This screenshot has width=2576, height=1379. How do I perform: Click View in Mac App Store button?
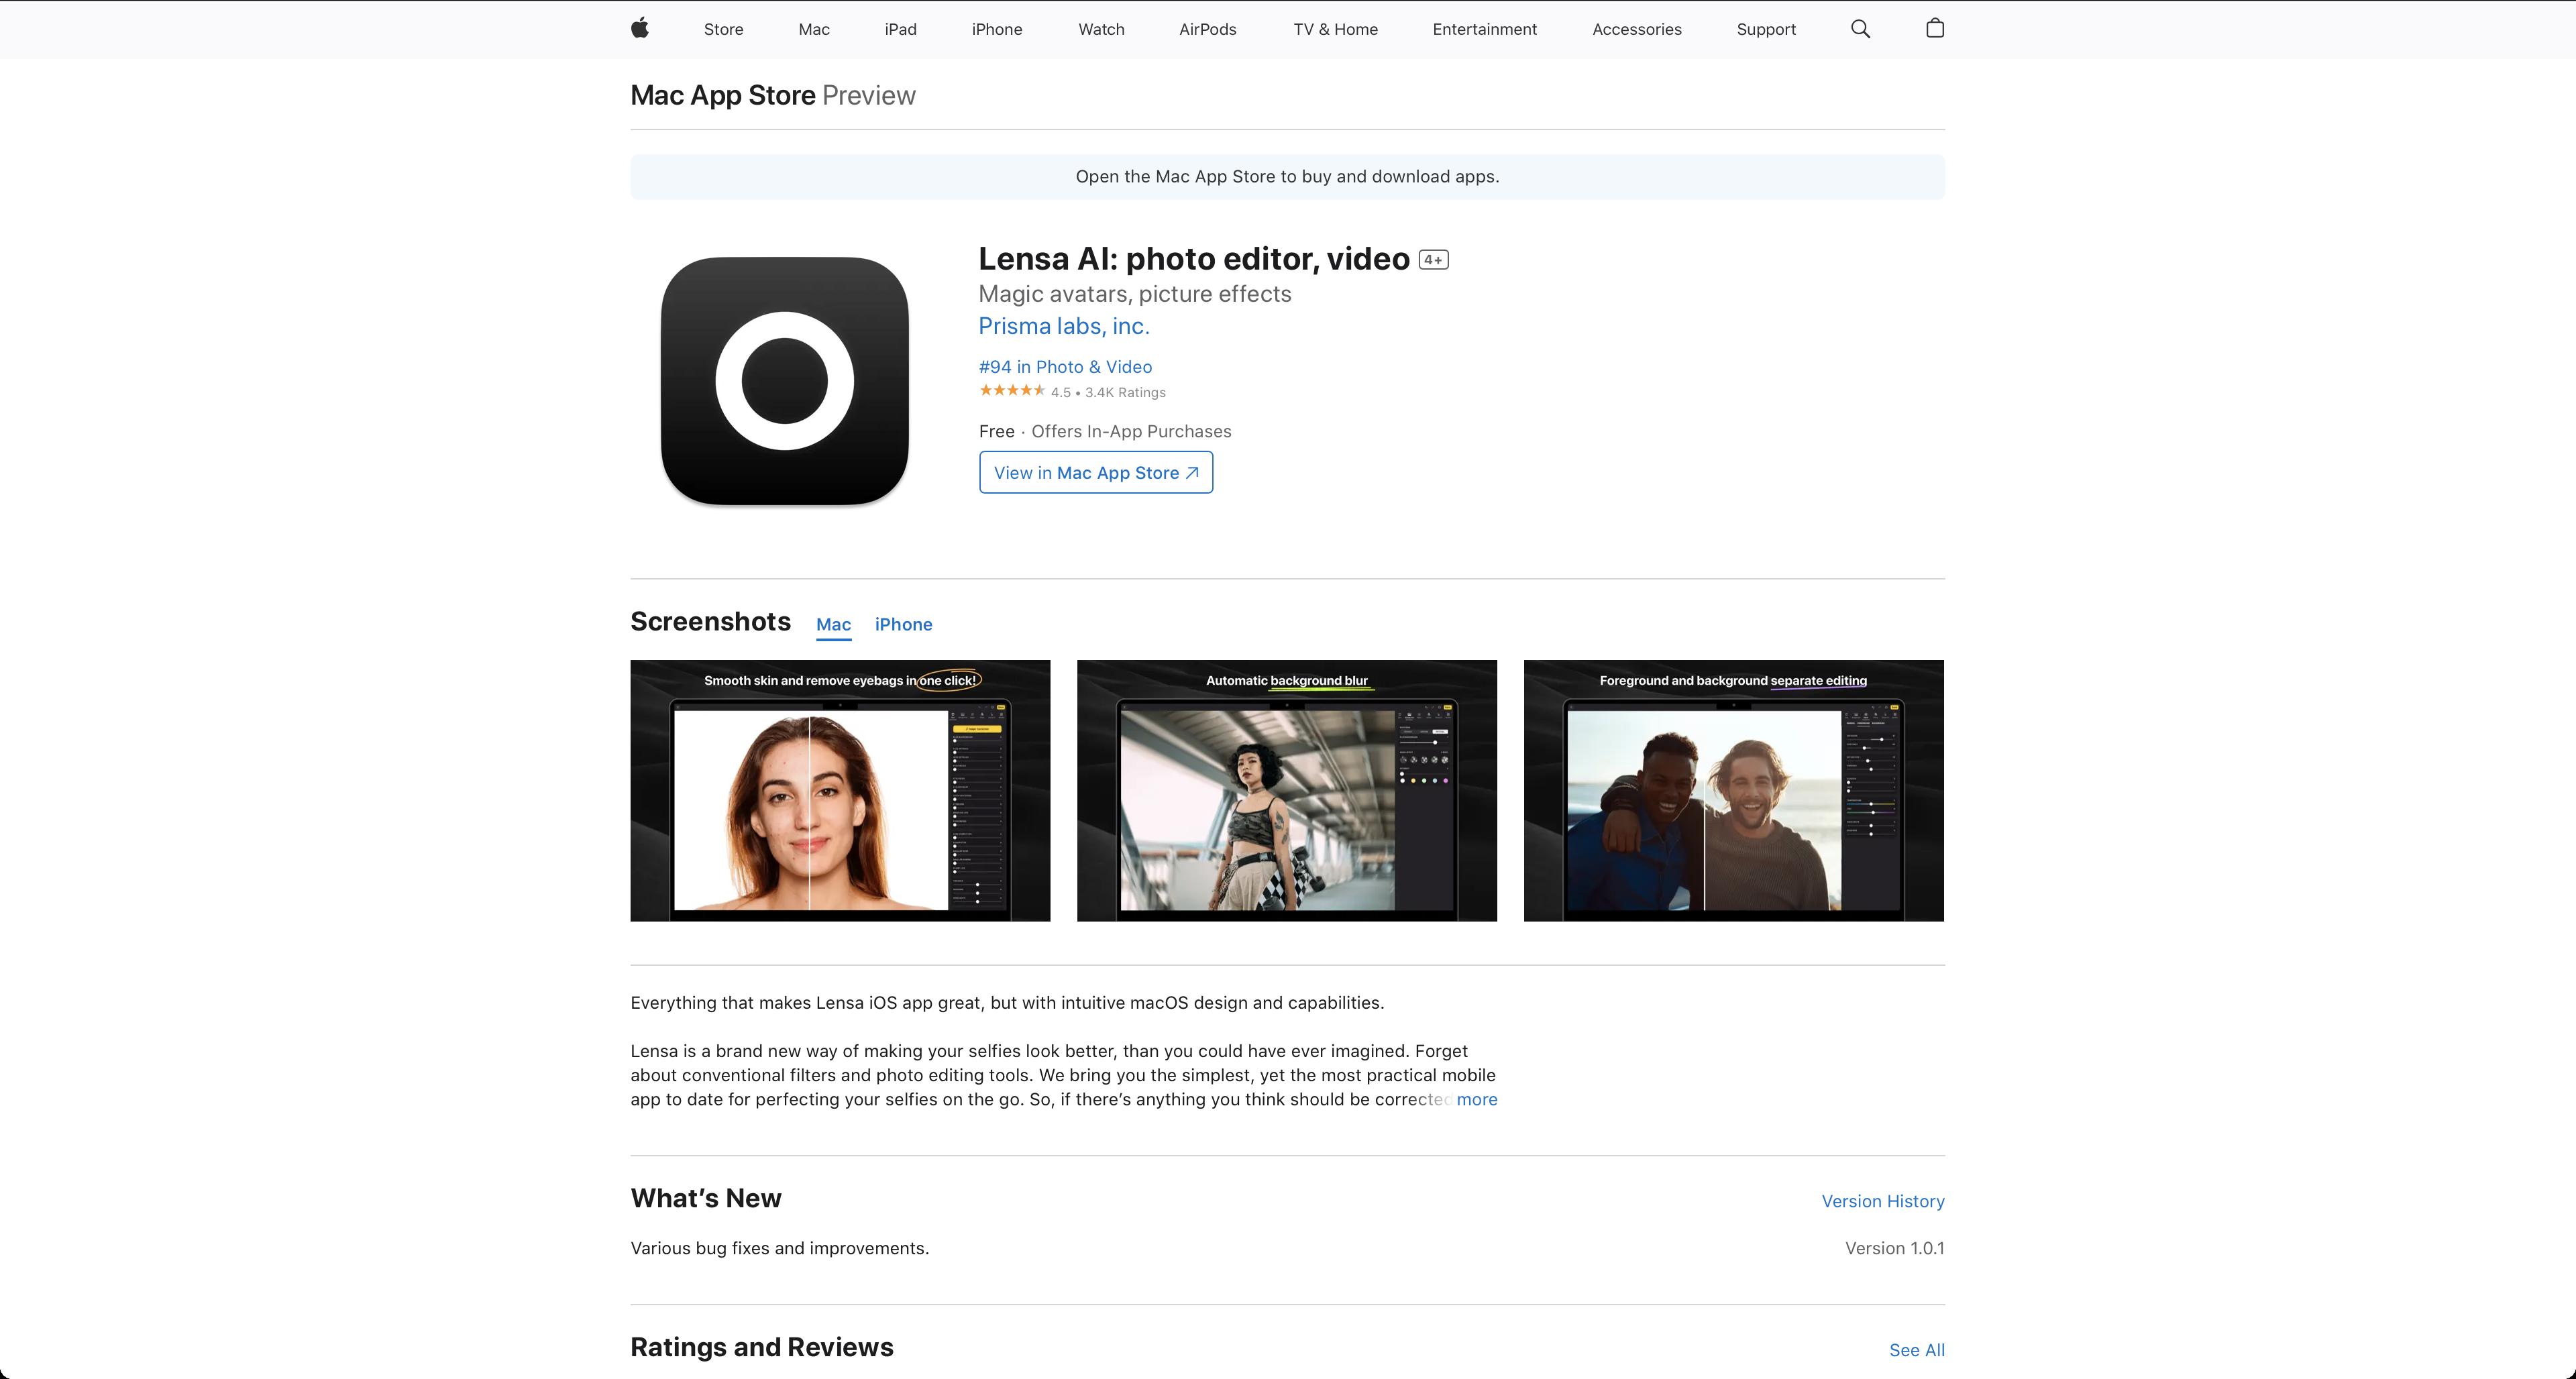click(1096, 472)
